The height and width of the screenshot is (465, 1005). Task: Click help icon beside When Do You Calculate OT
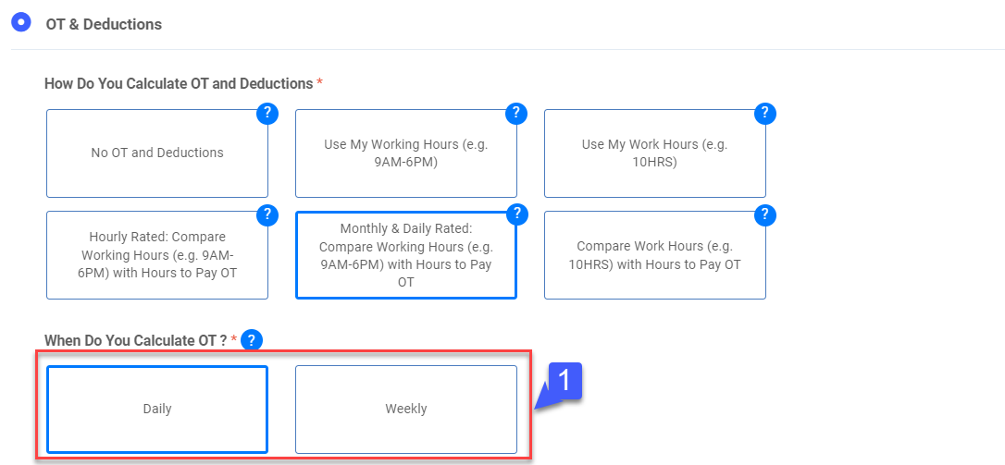(251, 340)
